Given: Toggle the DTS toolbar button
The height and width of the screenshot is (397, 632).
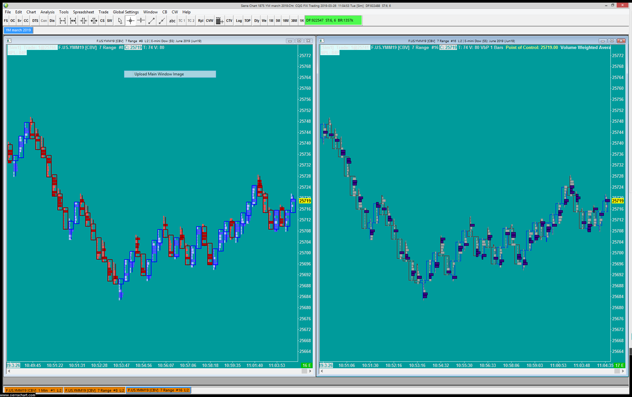Looking at the screenshot, I should click(35, 21).
